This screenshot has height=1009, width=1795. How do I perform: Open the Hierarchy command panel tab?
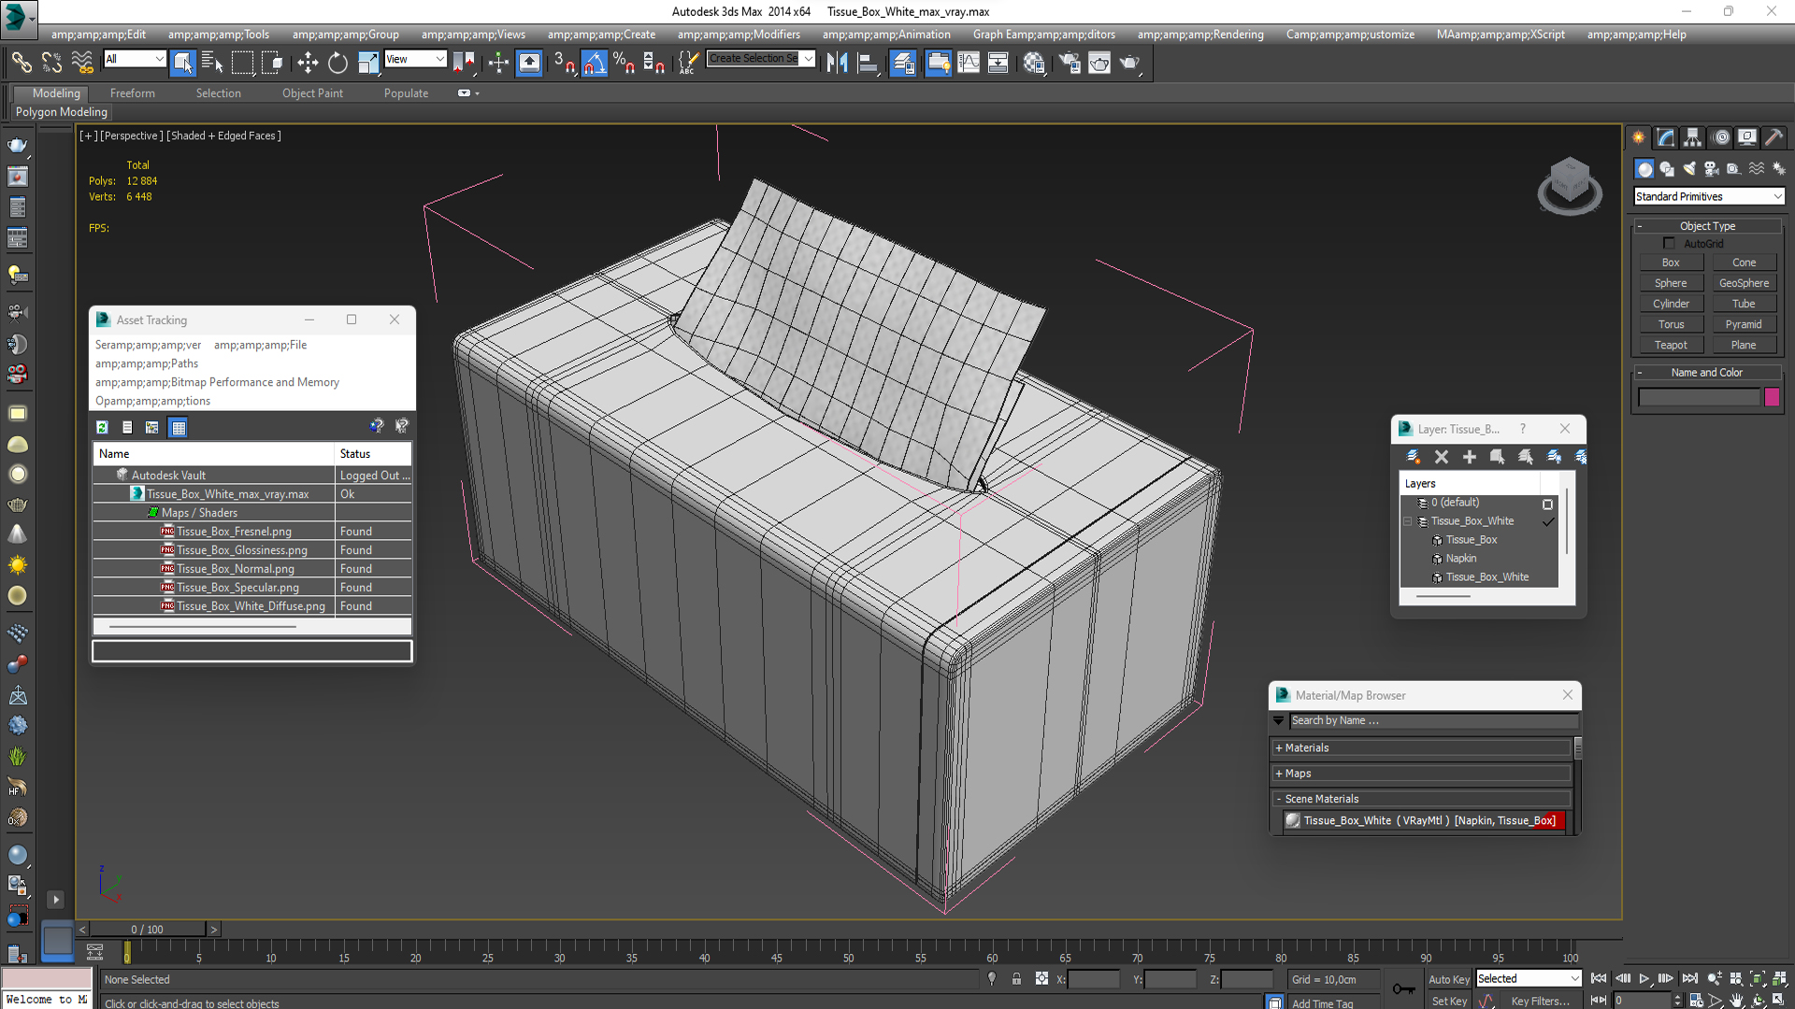pyautogui.click(x=1693, y=137)
